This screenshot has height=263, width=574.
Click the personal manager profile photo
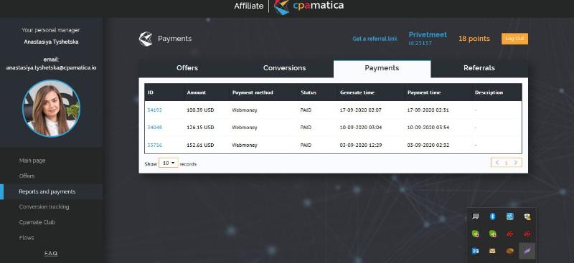tap(51, 109)
